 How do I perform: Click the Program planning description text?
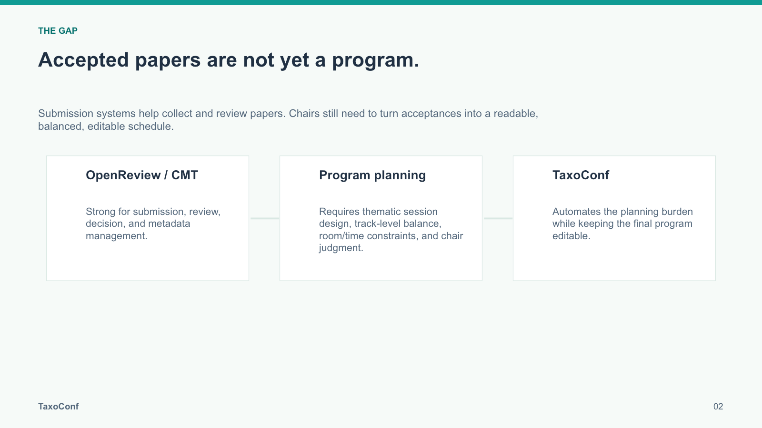[x=391, y=230]
